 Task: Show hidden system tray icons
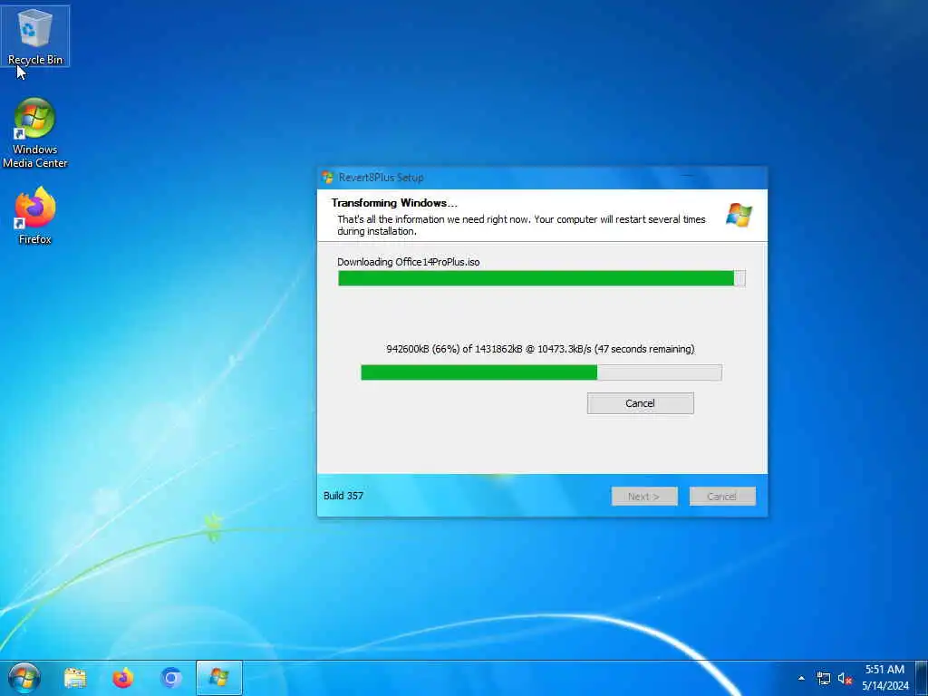click(x=801, y=678)
